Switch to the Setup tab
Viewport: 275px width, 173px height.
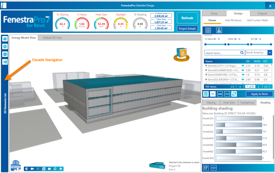[x=214, y=13]
